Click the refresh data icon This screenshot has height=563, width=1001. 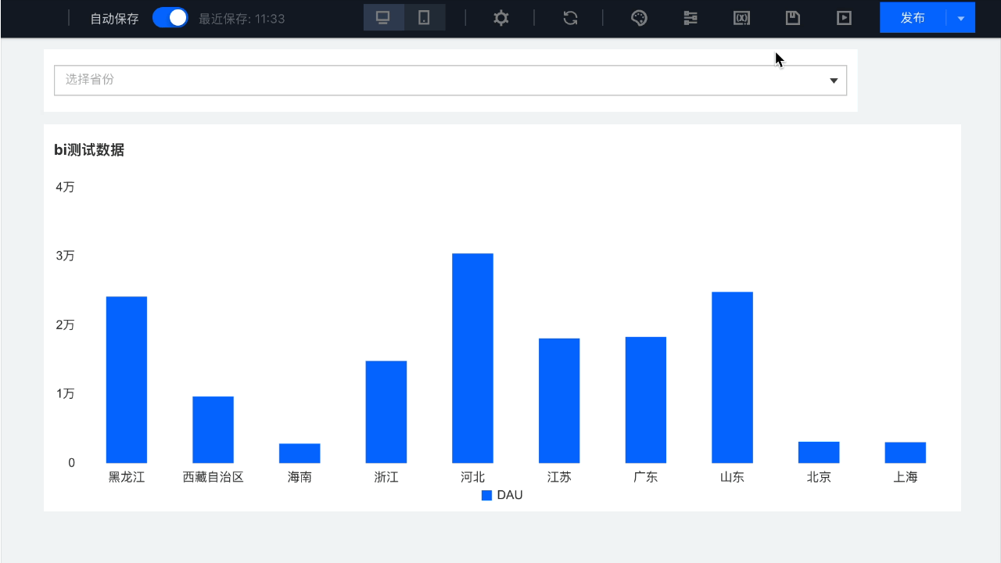pos(571,18)
